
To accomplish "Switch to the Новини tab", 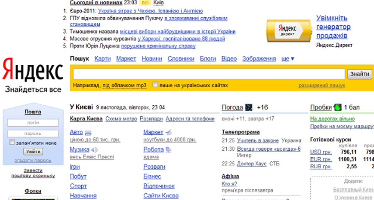I will [152, 59].
